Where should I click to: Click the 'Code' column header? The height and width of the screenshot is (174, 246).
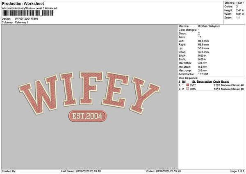pyautogui.click(x=216, y=82)
